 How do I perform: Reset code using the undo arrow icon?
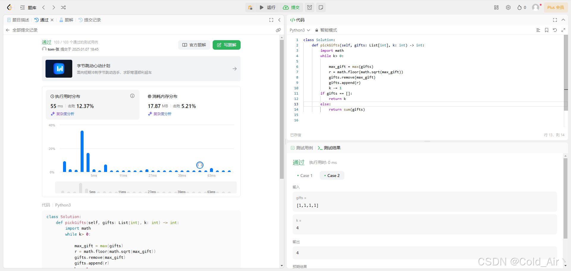coord(555,30)
